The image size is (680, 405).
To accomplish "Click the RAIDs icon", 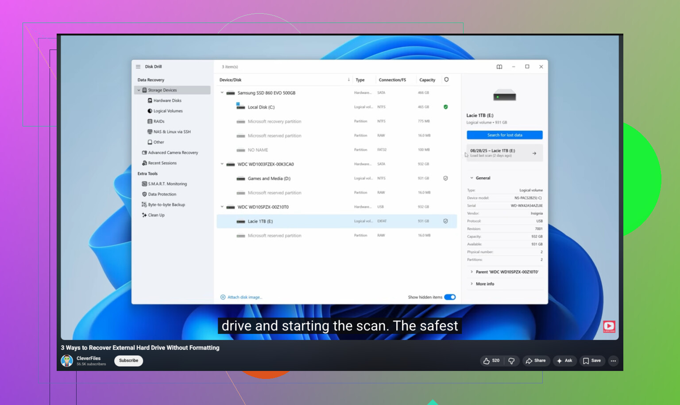I will (x=150, y=122).
